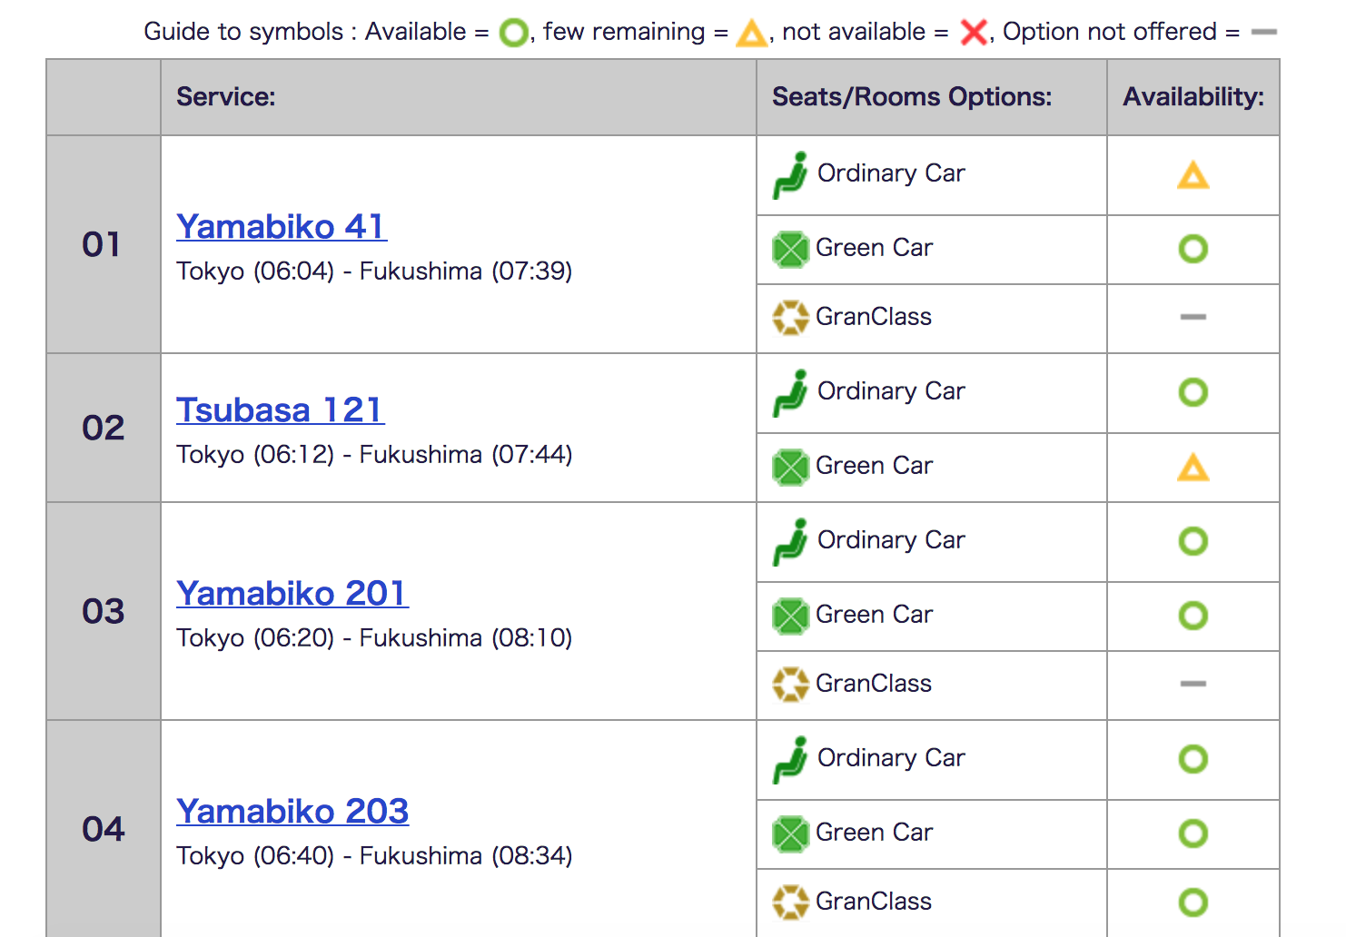Select available circle for Yamabiko 201 Ordinary Car
Image resolution: width=1346 pixels, height=937 pixels.
click(x=1193, y=541)
